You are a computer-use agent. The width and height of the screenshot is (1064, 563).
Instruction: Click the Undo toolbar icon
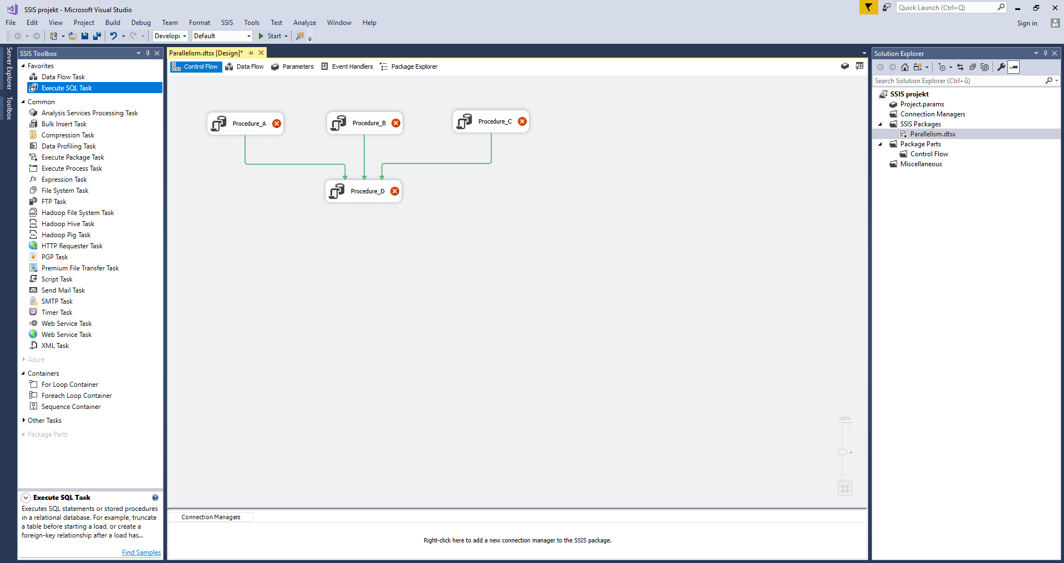click(x=113, y=36)
